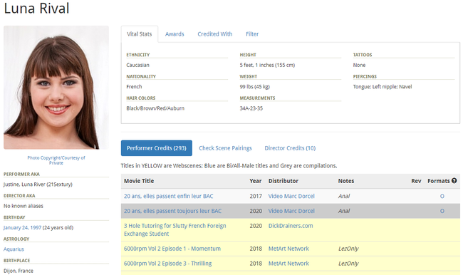The width and height of the screenshot is (463, 275).
Task: Click the January 24, 1997 birthday link
Action: click(23, 227)
